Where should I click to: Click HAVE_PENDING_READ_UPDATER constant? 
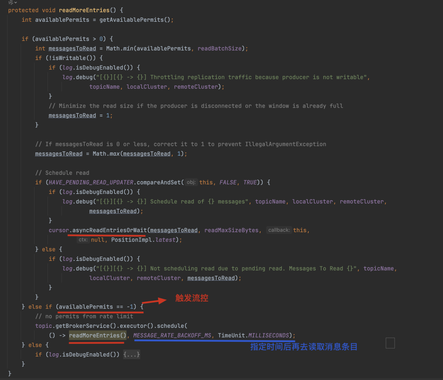(91, 182)
